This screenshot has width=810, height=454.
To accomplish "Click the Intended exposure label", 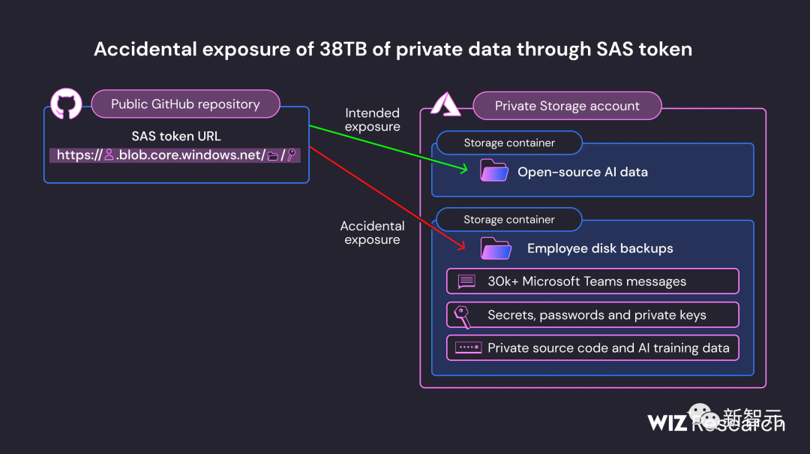I will 373,120.
